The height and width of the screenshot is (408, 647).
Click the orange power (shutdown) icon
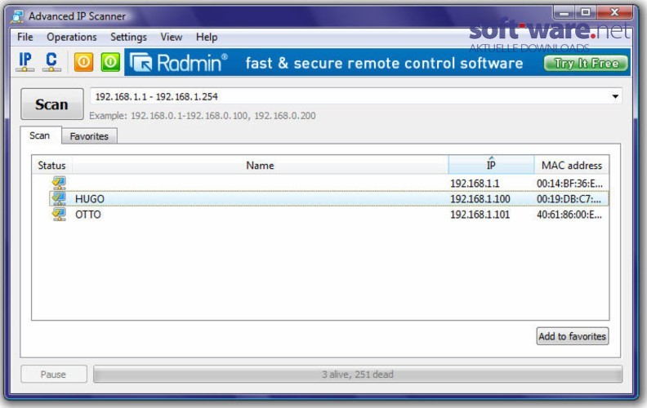83,62
